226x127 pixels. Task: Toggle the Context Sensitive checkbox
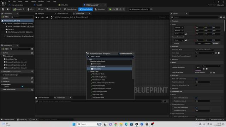(x=119, y=54)
